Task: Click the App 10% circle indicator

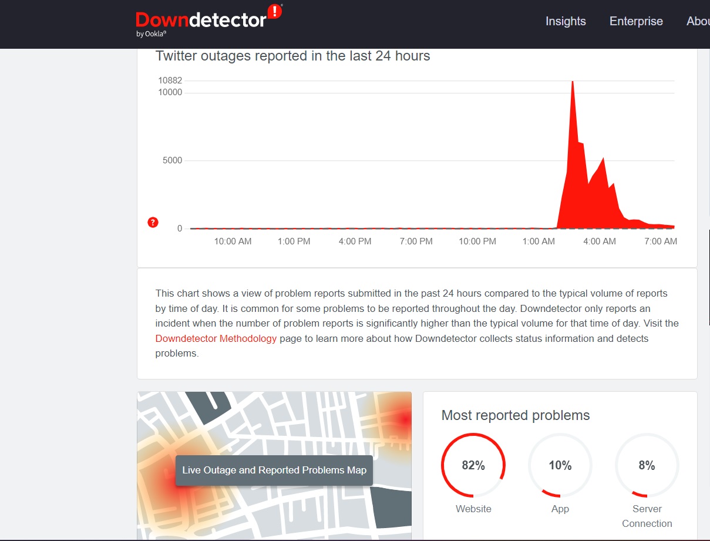Action: 560,465
